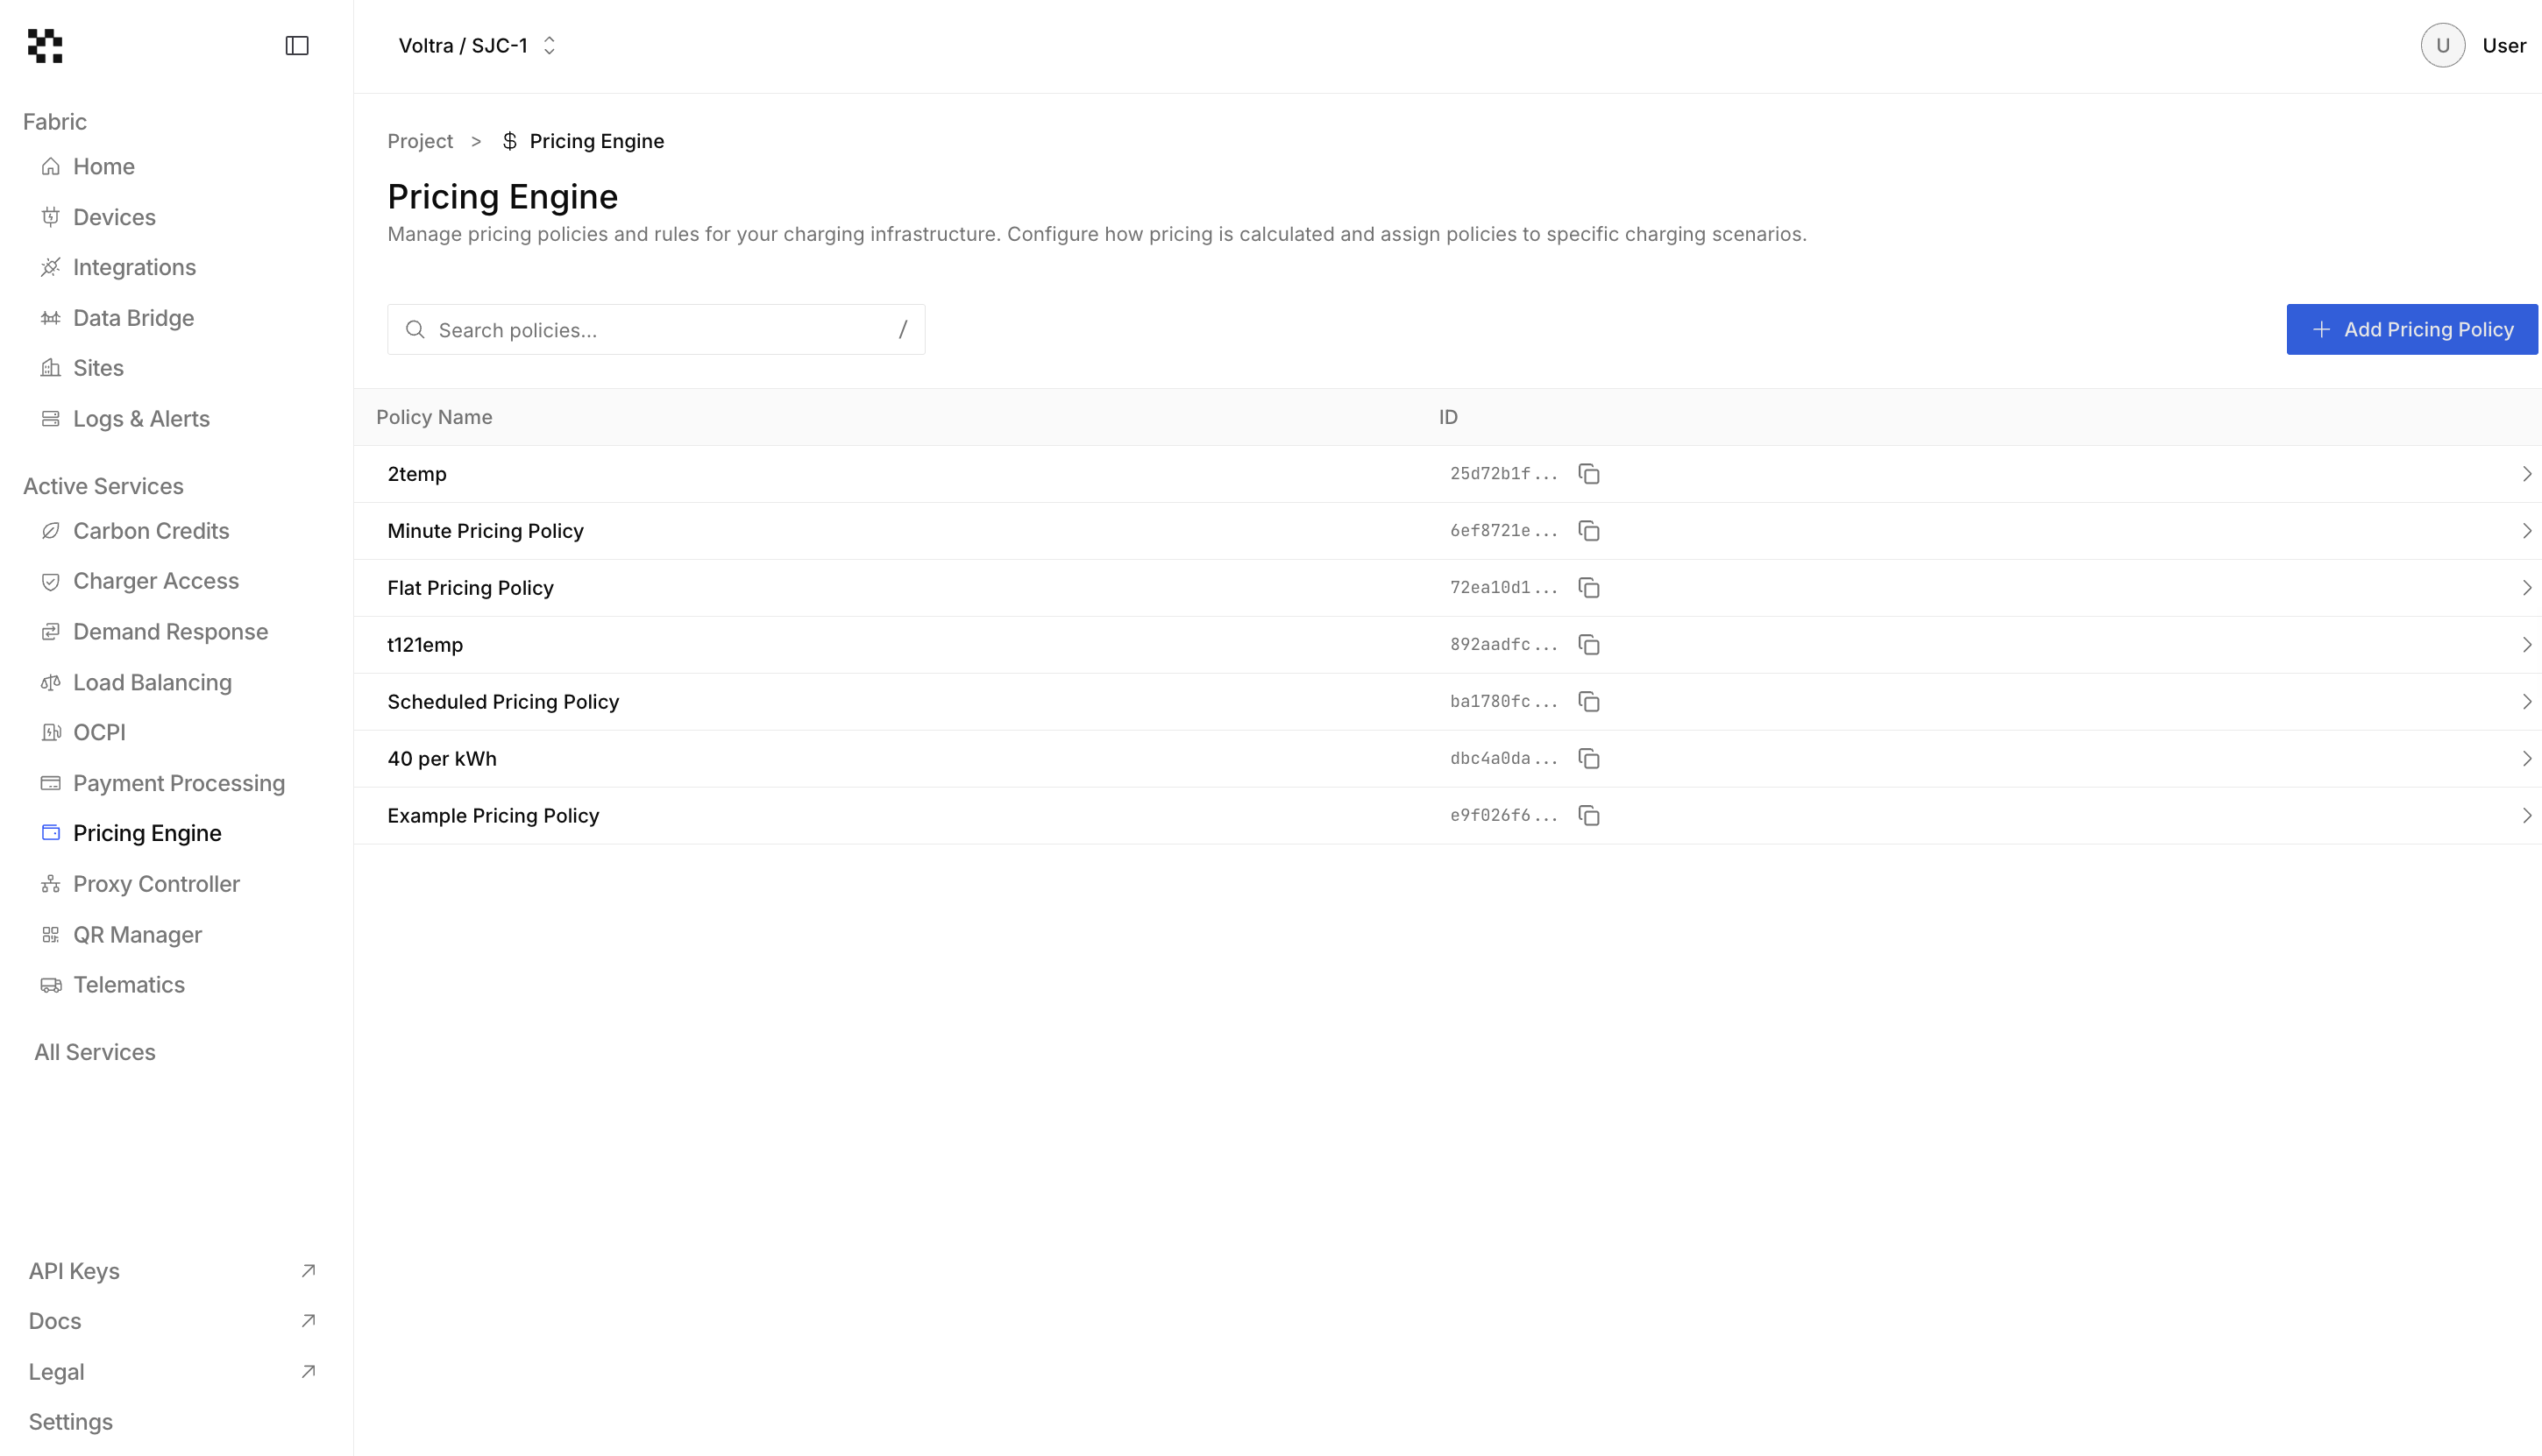The width and height of the screenshot is (2542, 1456).
Task: Open the Voltra / SJC-1 project switcher
Action: click(477, 46)
